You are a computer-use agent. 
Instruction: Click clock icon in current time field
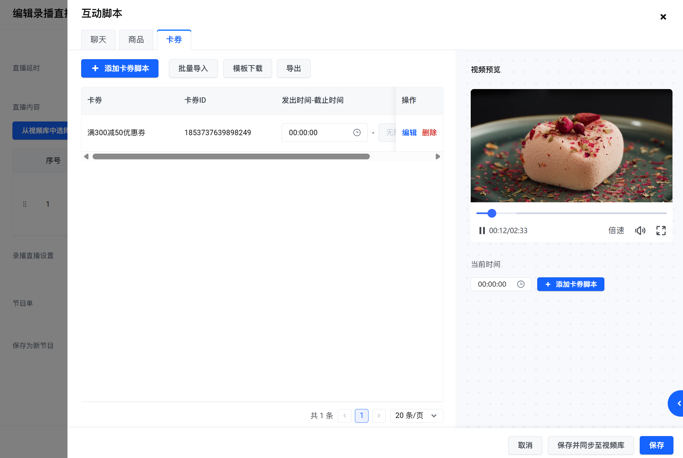pos(521,284)
